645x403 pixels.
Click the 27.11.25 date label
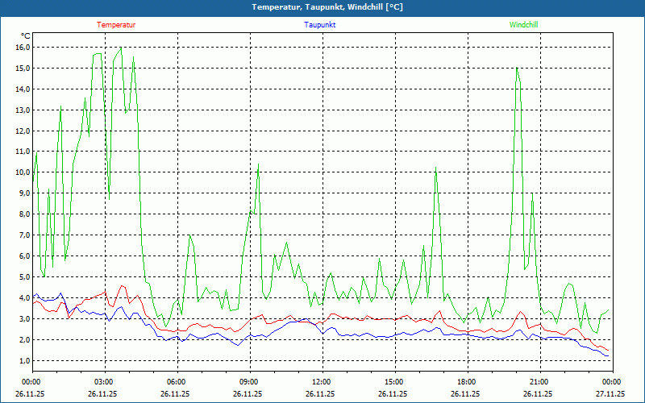click(x=611, y=393)
